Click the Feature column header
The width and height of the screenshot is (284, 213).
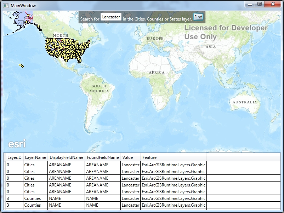pyautogui.click(x=149, y=157)
